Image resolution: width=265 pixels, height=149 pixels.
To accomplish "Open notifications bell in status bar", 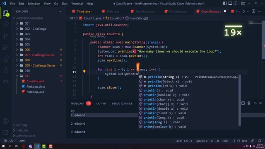I will pyautogui.click(x=260, y=141).
